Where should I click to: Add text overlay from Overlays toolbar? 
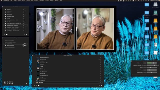tap(12, 82)
